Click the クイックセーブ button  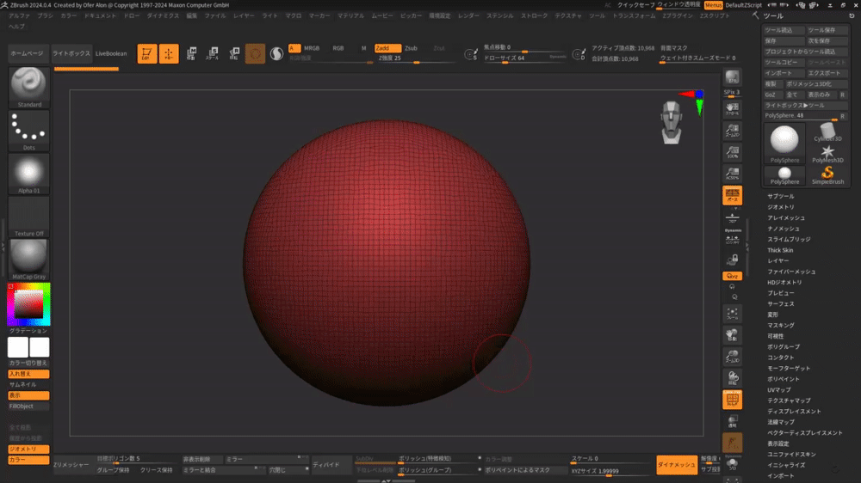click(x=636, y=5)
